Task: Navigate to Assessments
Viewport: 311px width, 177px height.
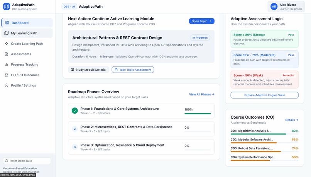Action: pyautogui.click(x=27, y=54)
